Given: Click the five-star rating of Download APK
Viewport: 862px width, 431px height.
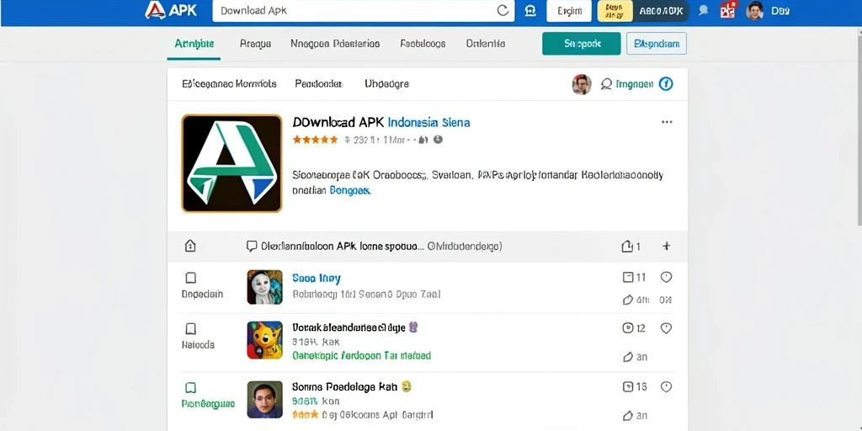Looking at the screenshot, I should pyautogui.click(x=315, y=140).
